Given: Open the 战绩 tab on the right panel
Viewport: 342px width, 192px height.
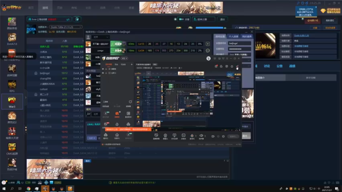Looking at the screenshot, I should pyautogui.click(x=292, y=66).
